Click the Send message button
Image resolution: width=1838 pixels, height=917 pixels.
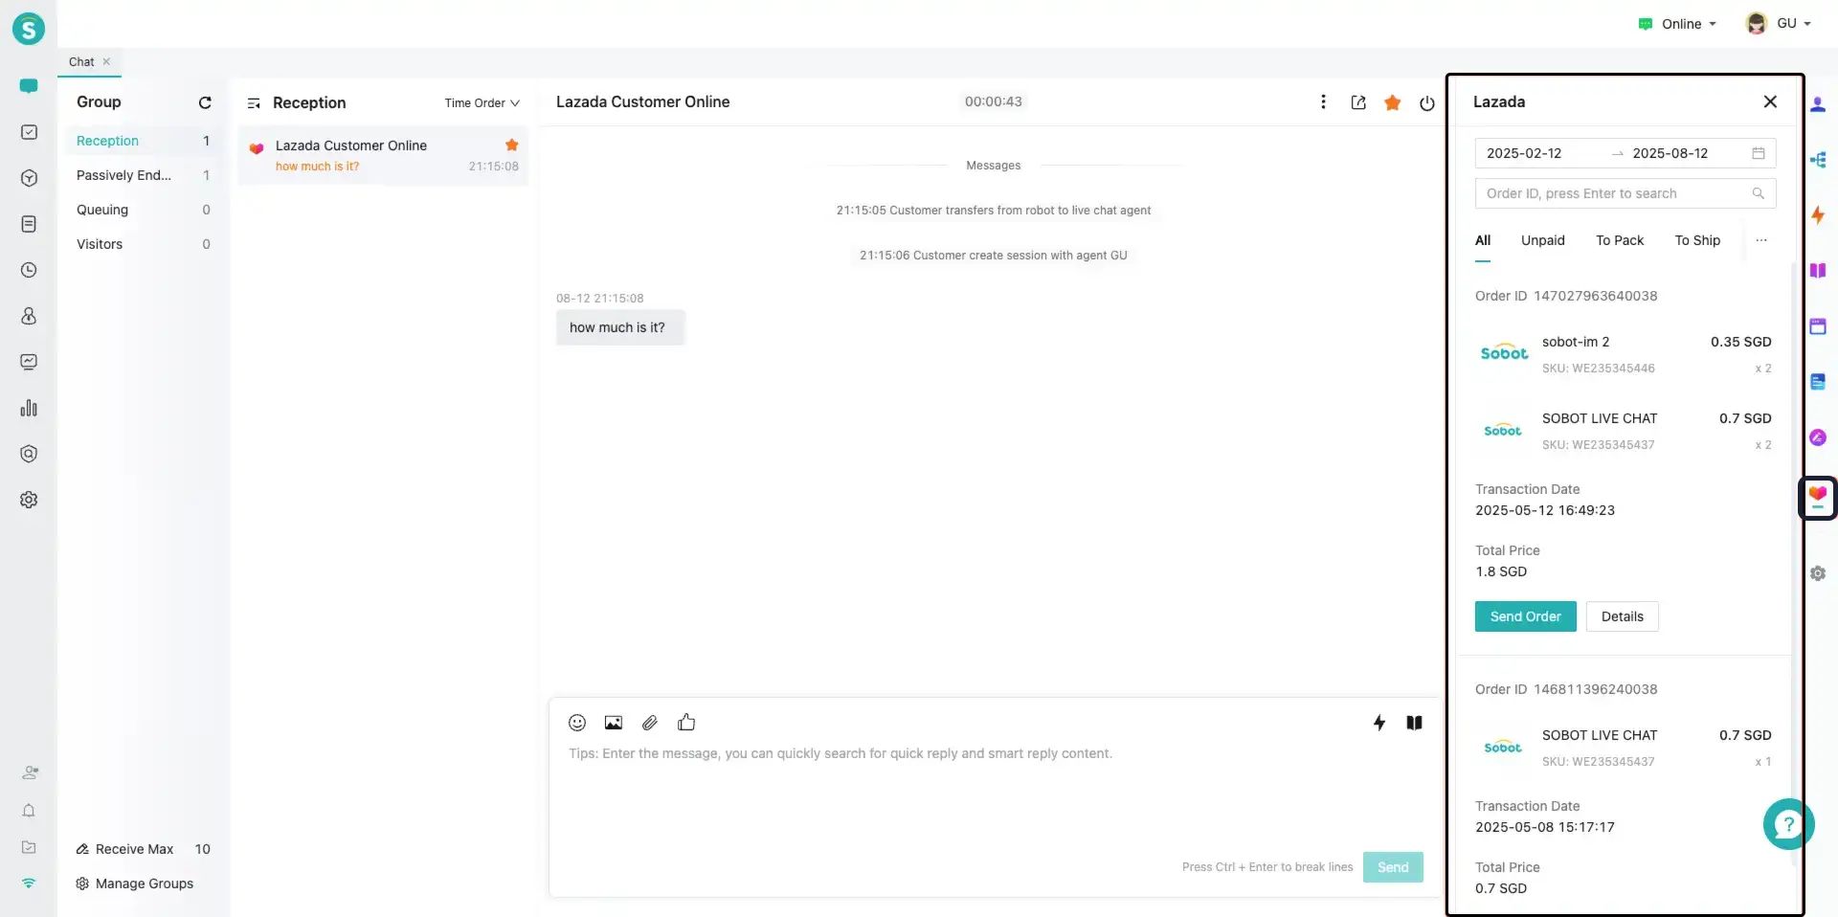(1393, 867)
